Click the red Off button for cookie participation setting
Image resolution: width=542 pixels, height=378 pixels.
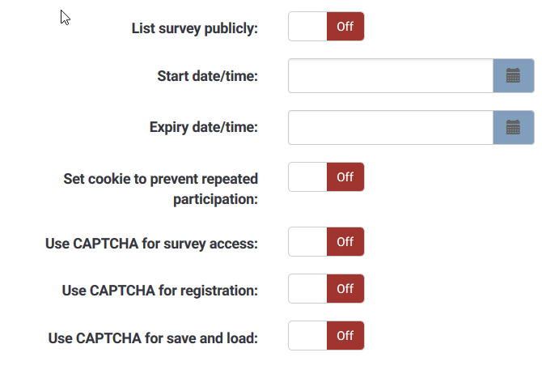[x=345, y=176]
